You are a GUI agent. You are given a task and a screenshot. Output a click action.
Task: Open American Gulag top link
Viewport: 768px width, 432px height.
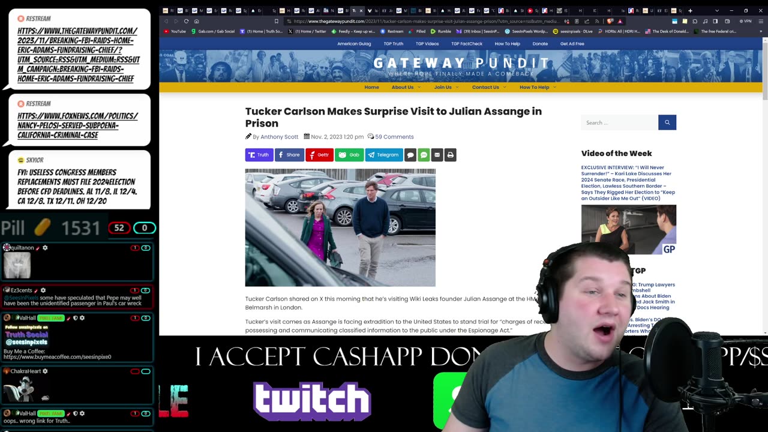pos(354,44)
